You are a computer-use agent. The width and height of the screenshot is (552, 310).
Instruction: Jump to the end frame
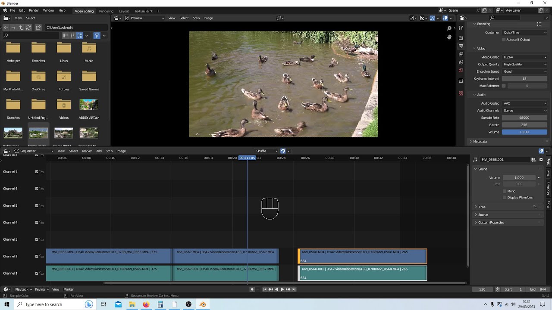294,289
